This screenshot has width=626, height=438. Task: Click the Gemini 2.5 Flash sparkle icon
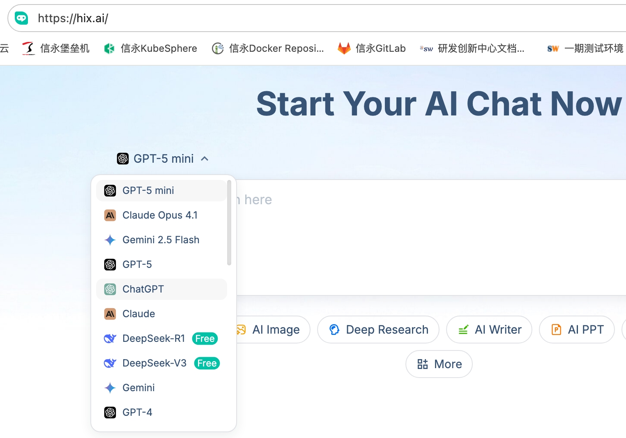110,240
